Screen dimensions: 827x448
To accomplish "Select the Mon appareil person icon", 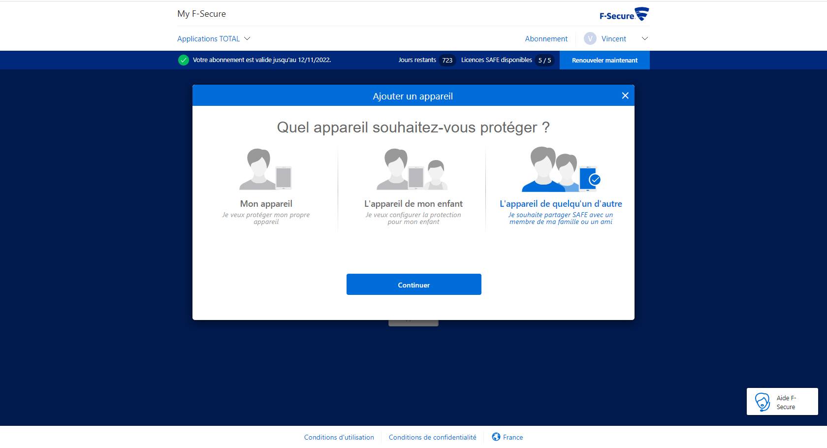I will (x=266, y=169).
